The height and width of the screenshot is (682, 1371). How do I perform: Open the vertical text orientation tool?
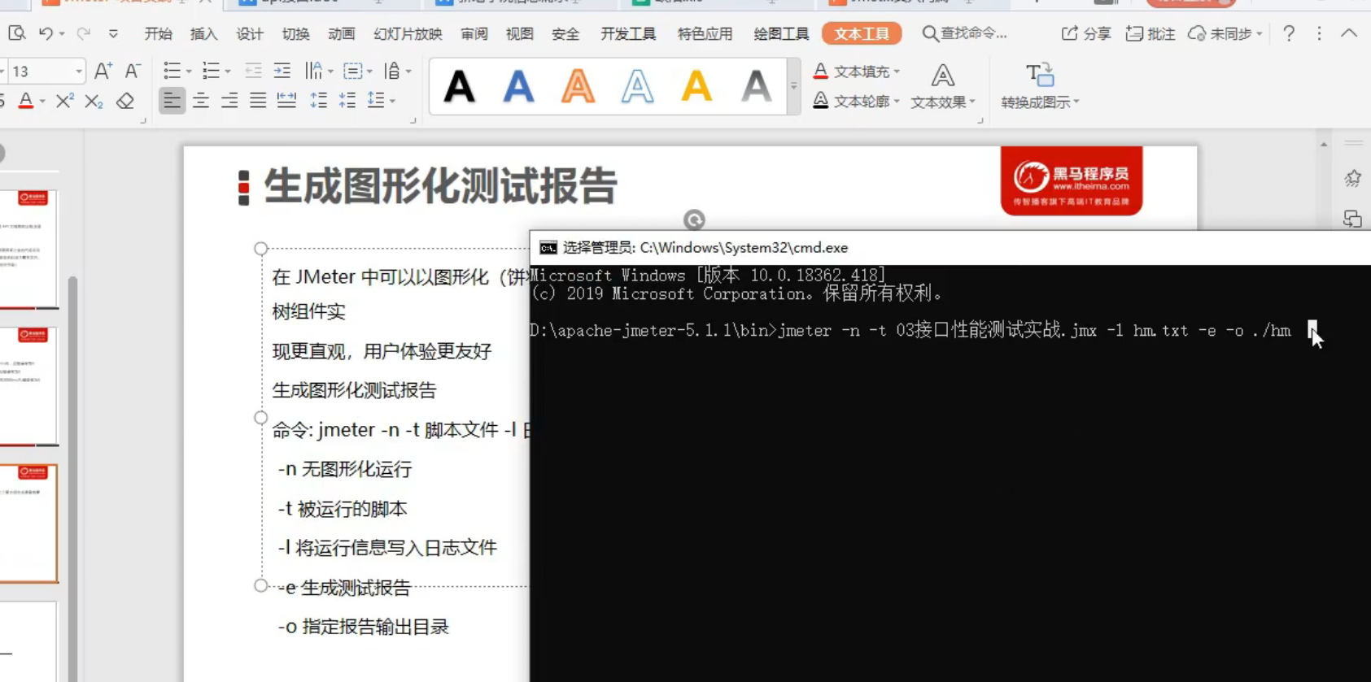pos(392,71)
